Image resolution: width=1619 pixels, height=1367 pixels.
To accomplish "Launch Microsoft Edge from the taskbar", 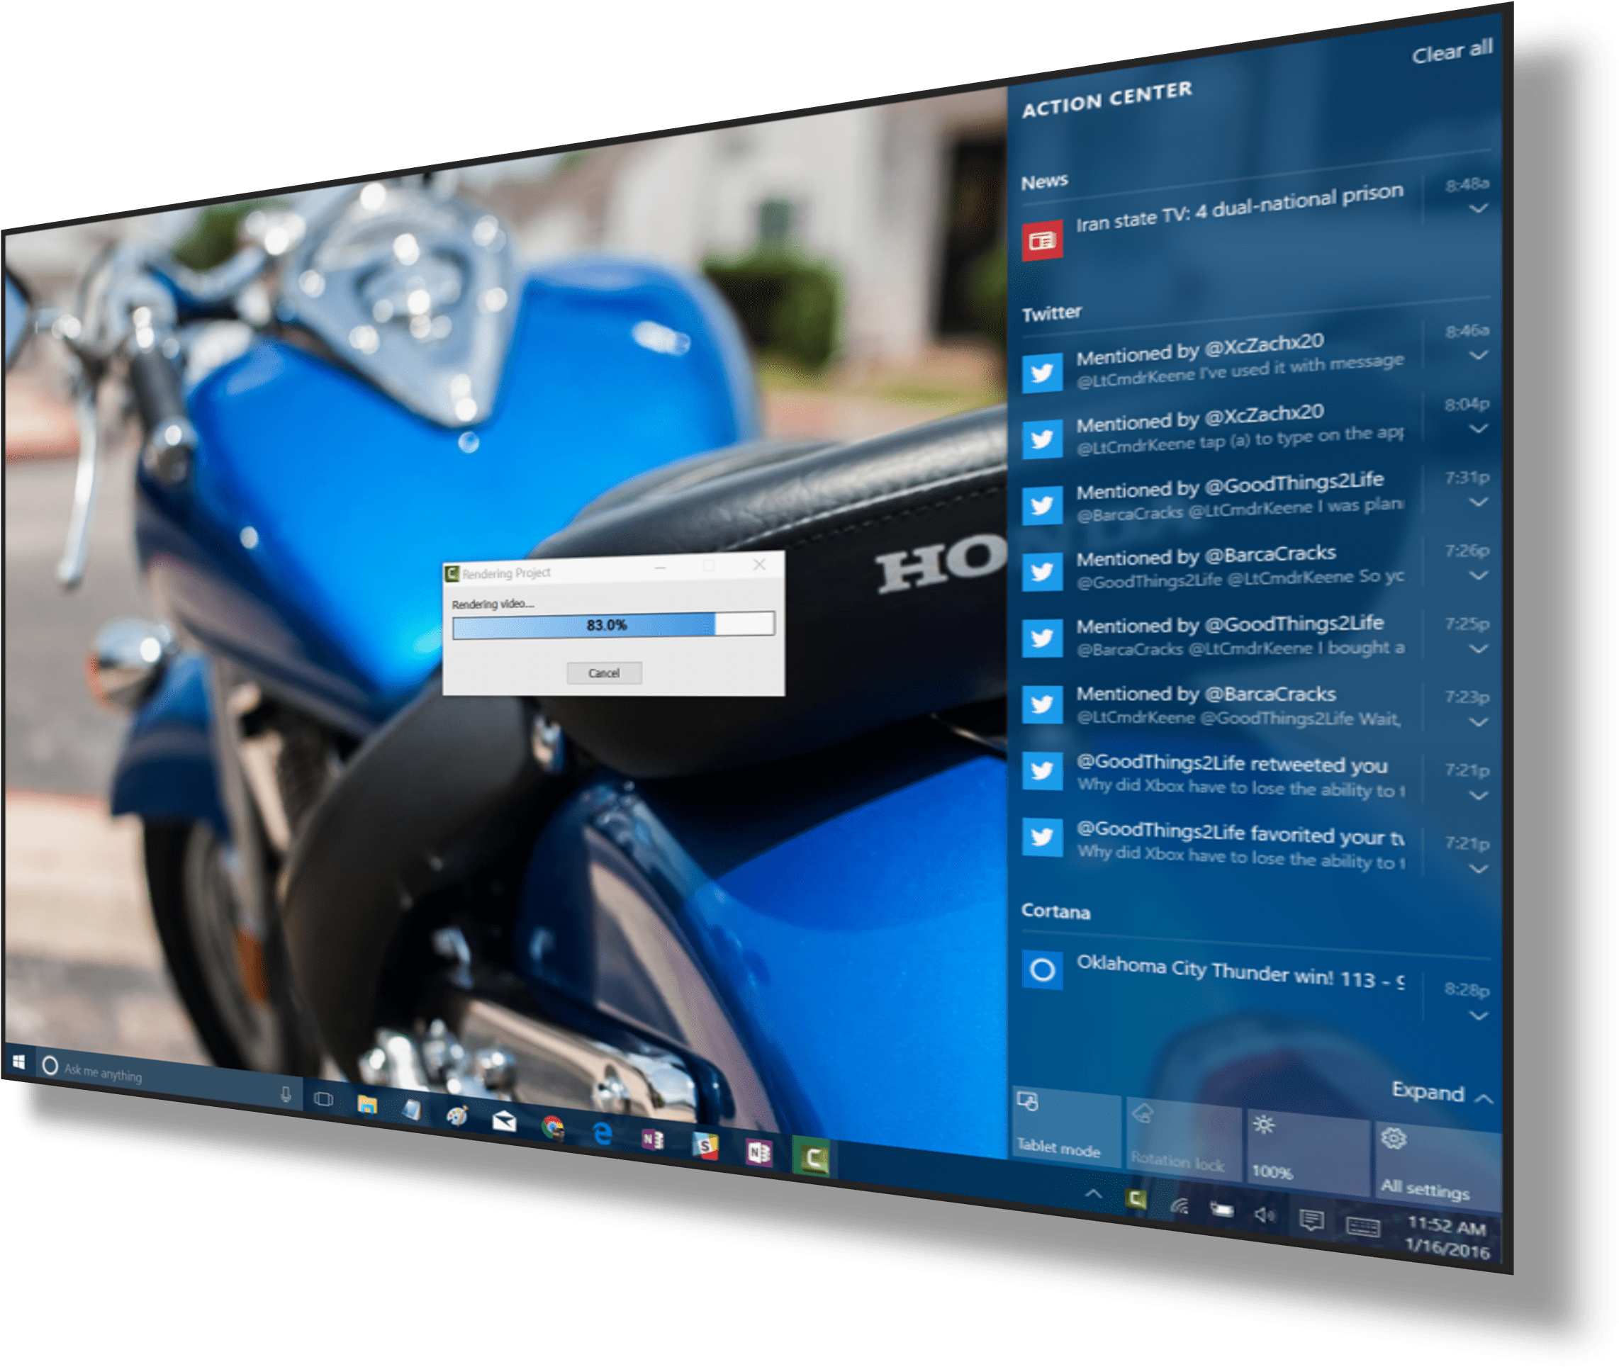I will click(x=603, y=1134).
